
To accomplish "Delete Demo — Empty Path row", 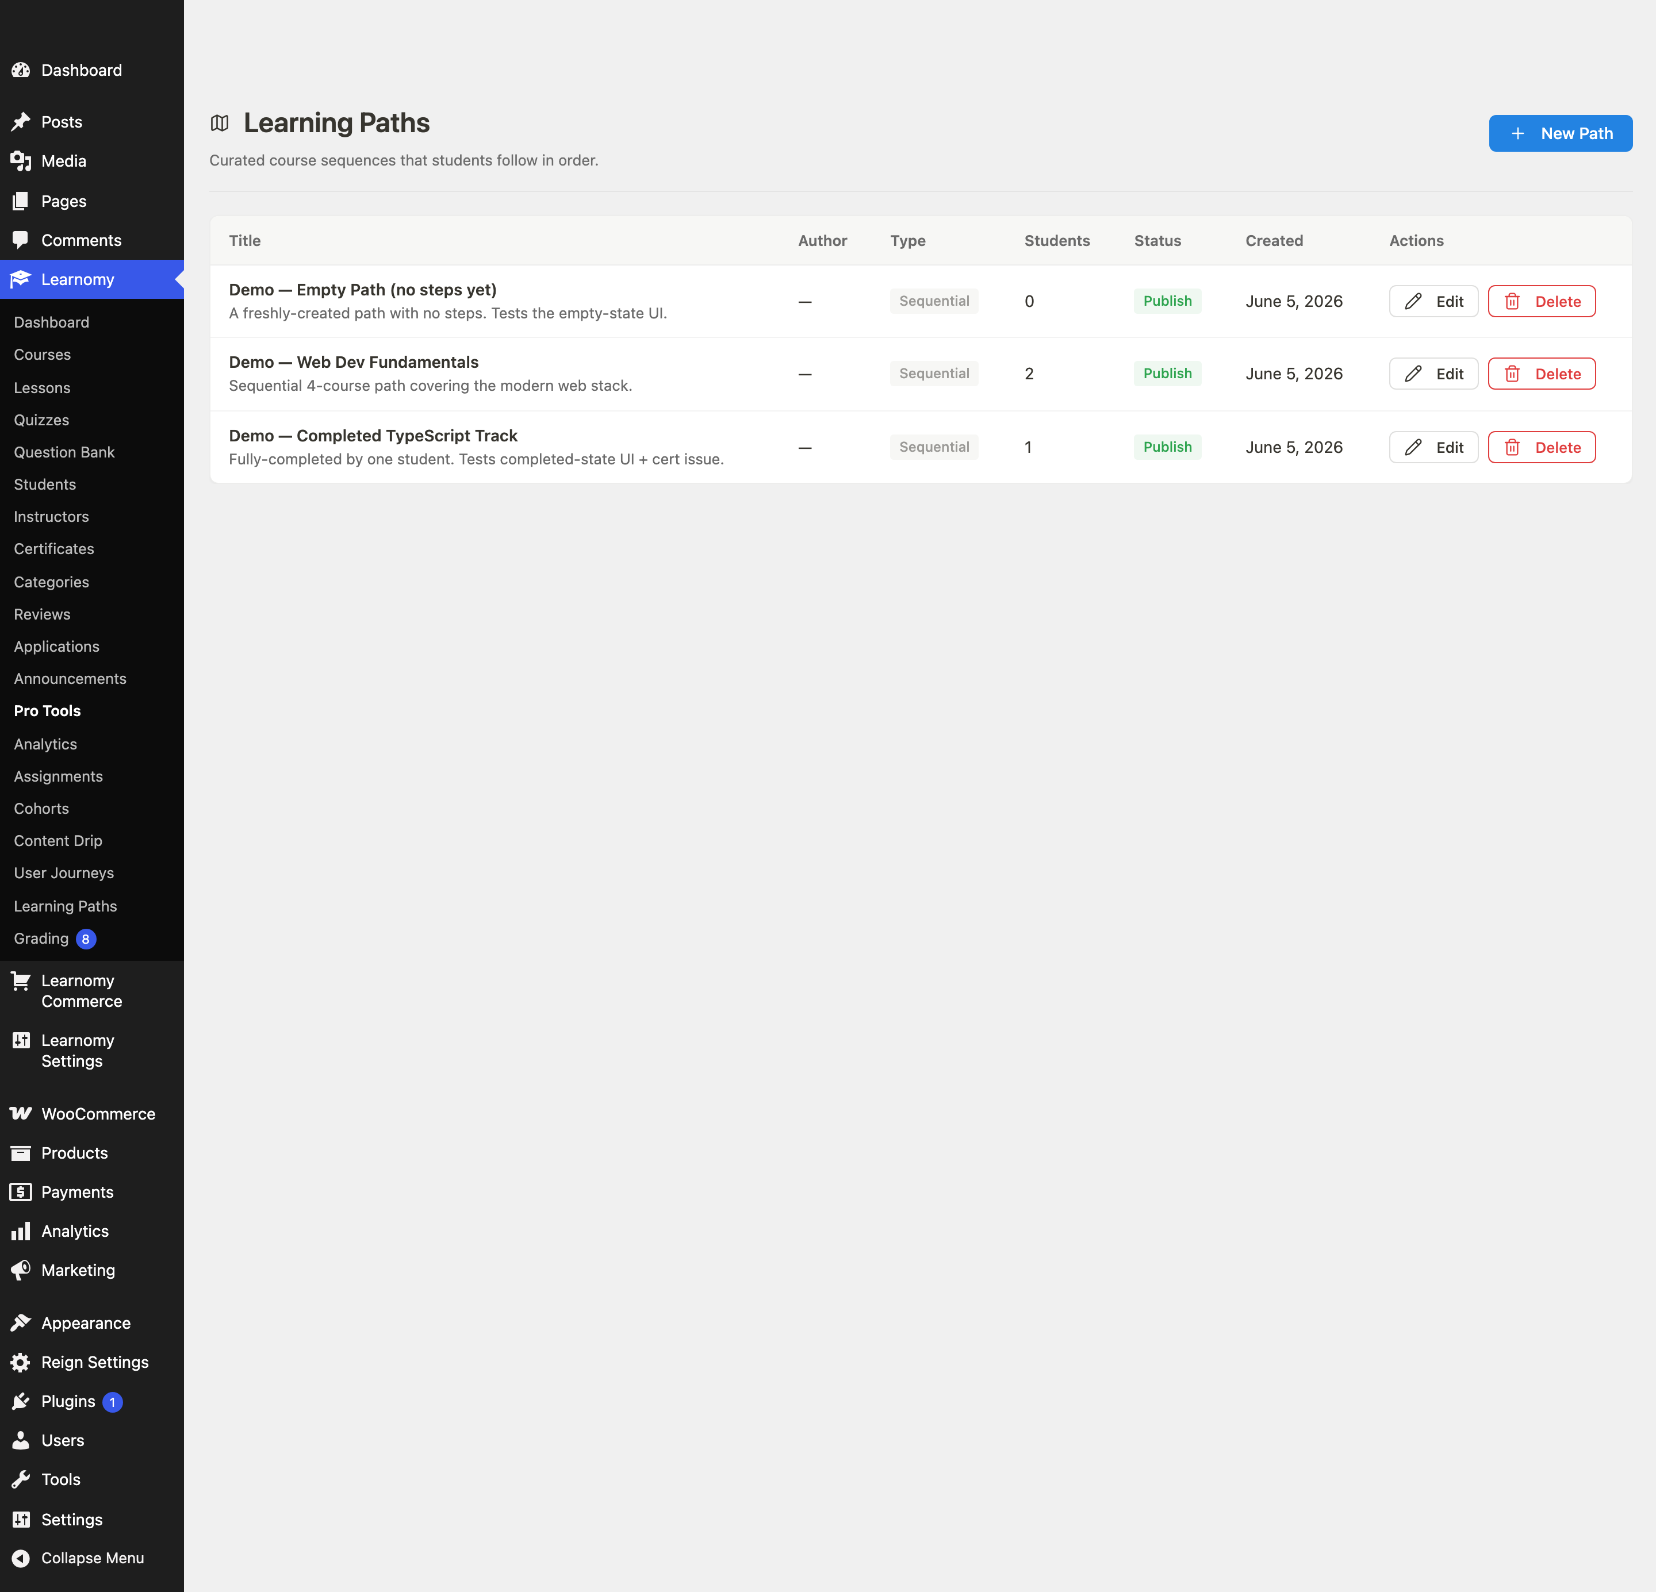I will 1541,302.
